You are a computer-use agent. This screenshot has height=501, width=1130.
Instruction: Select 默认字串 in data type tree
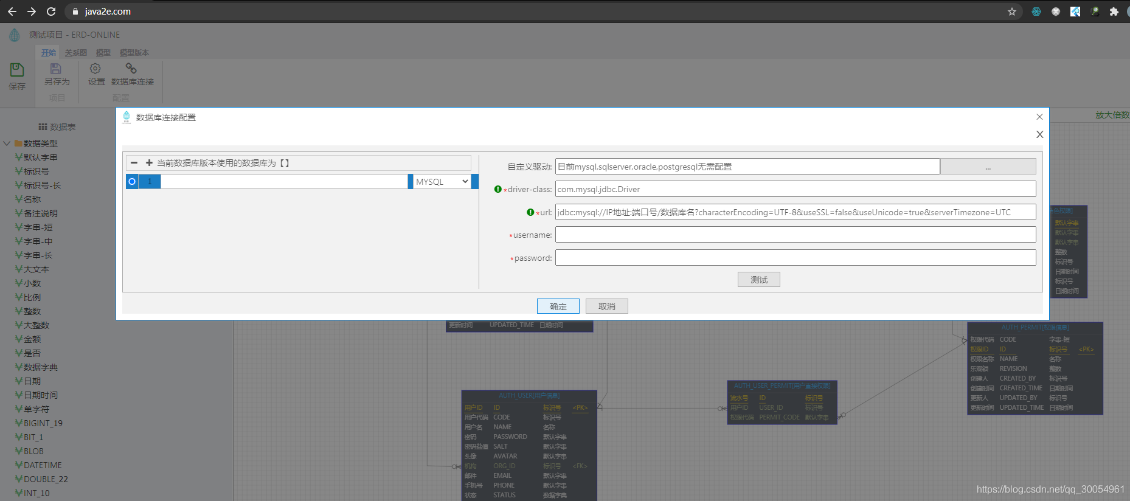tap(40, 157)
